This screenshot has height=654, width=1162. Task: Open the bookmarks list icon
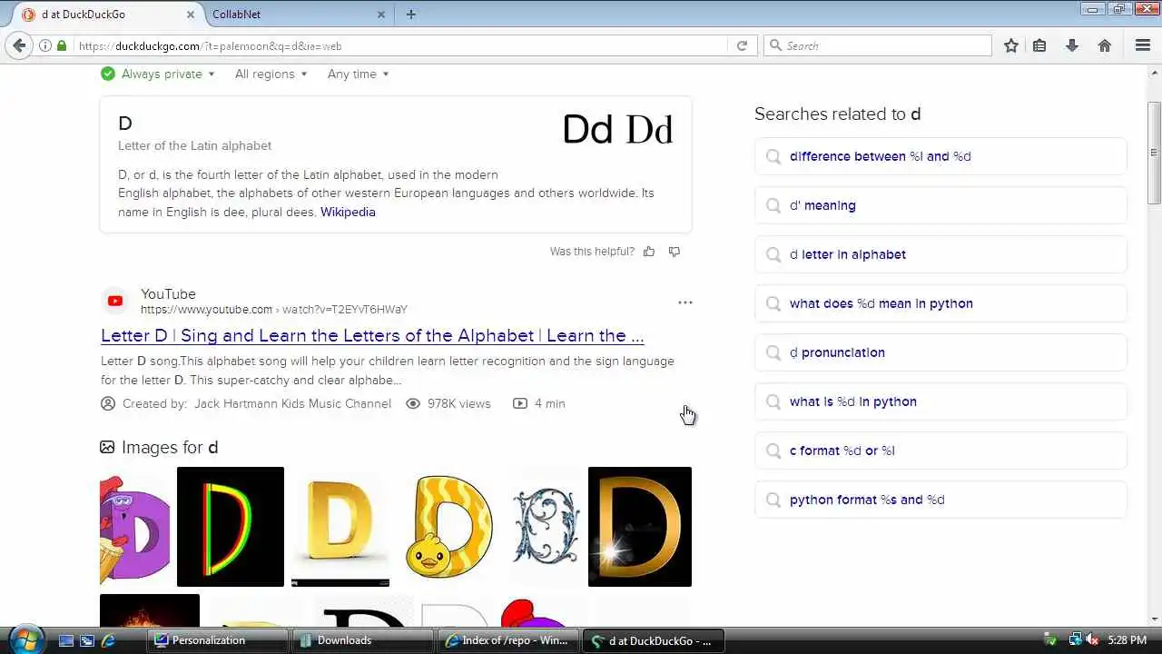click(1039, 45)
